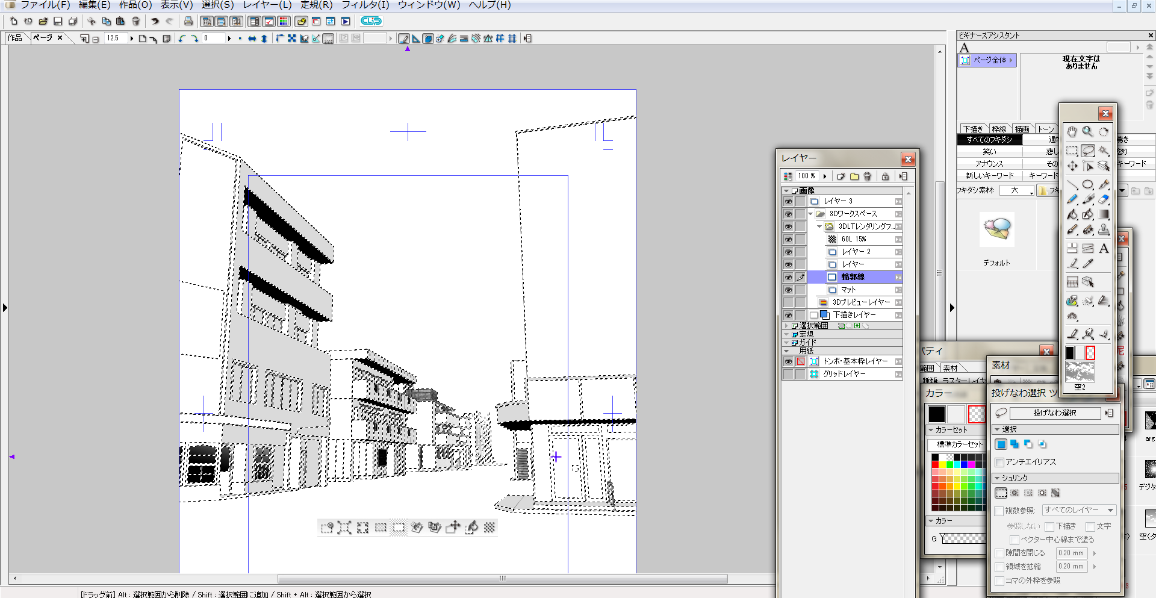Select the Magnifier zoom tool

click(1087, 132)
